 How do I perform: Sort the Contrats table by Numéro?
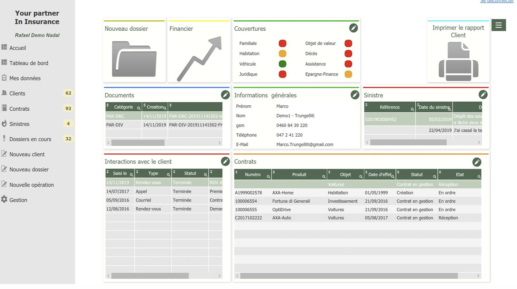point(236,172)
